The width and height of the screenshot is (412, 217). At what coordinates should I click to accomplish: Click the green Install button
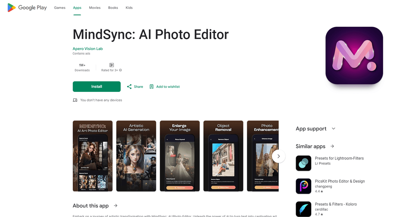click(x=97, y=87)
